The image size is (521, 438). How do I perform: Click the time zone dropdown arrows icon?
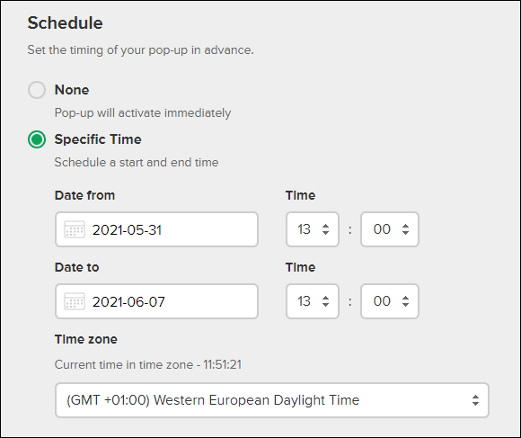[x=475, y=400]
